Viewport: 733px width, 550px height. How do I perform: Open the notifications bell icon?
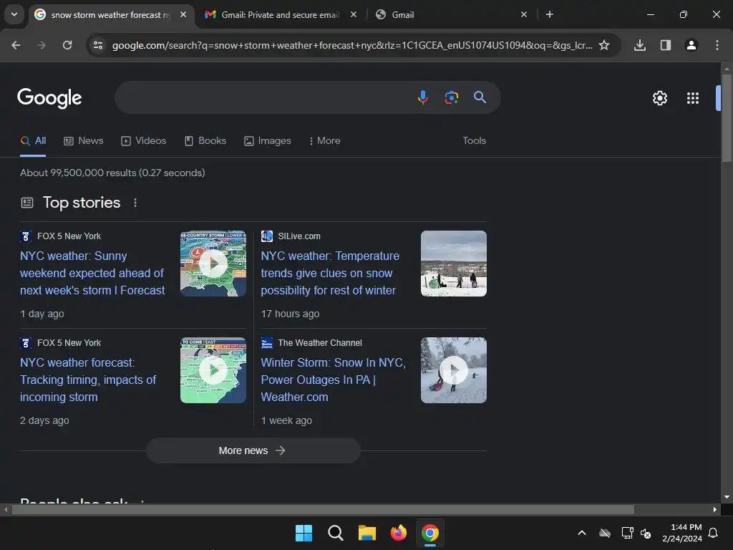coord(714,533)
